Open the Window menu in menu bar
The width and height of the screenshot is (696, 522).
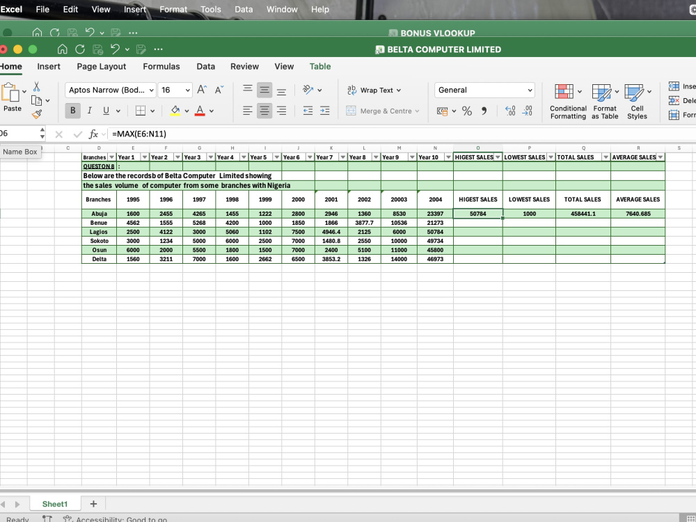(282, 9)
